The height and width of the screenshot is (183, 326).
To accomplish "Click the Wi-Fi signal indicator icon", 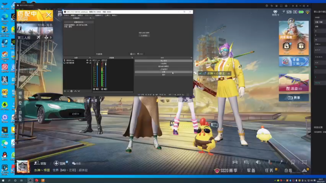I will 307,12.
